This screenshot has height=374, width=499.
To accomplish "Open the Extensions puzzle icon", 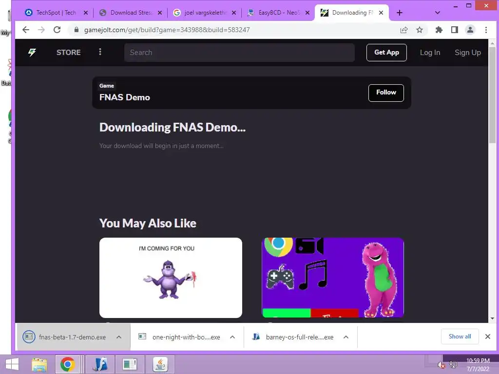I will (x=439, y=30).
